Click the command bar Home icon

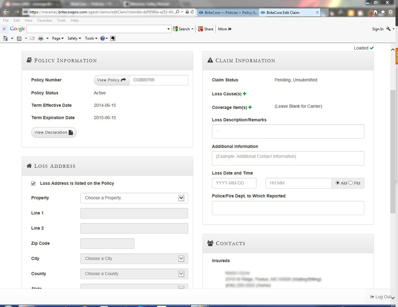[x=5, y=38]
